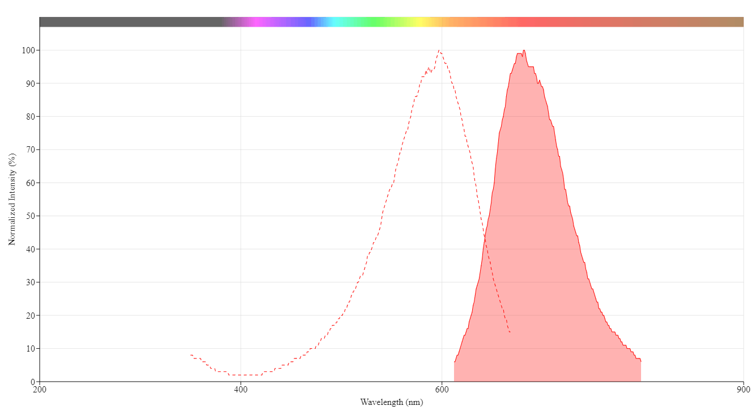Click the 'Normalized Intensity (%)' y-axis title
This screenshot has height=410, width=755.
click(x=12, y=199)
